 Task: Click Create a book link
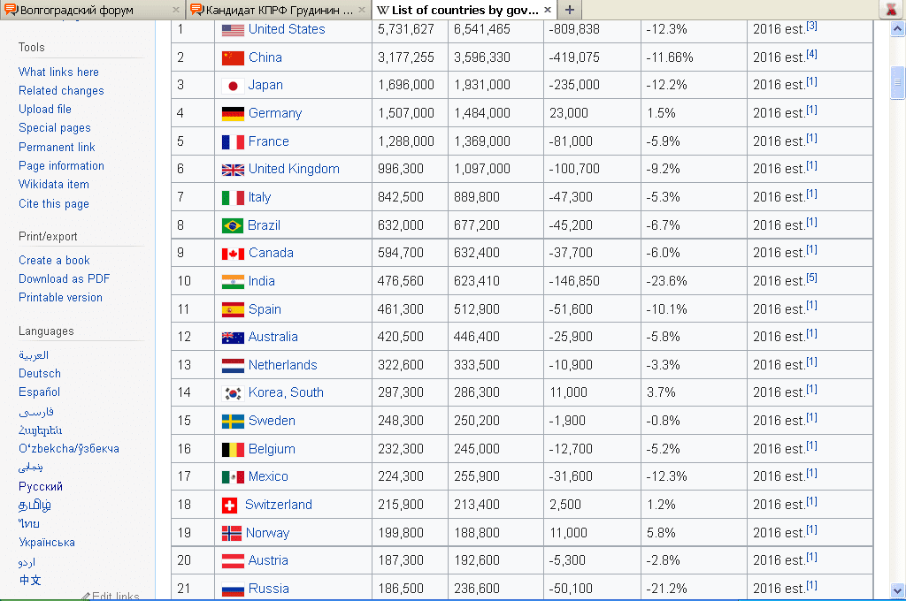54,261
